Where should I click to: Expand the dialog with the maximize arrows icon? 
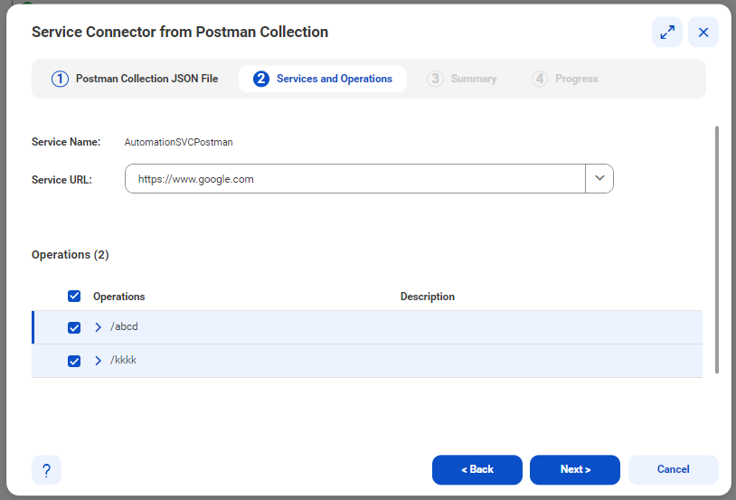pos(667,33)
